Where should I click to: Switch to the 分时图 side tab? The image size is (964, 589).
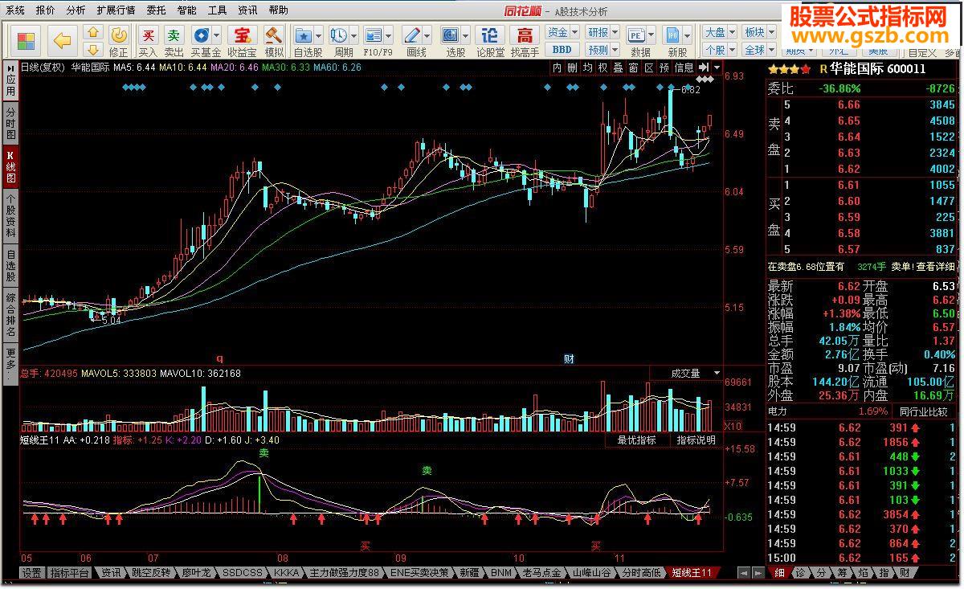(x=10, y=124)
